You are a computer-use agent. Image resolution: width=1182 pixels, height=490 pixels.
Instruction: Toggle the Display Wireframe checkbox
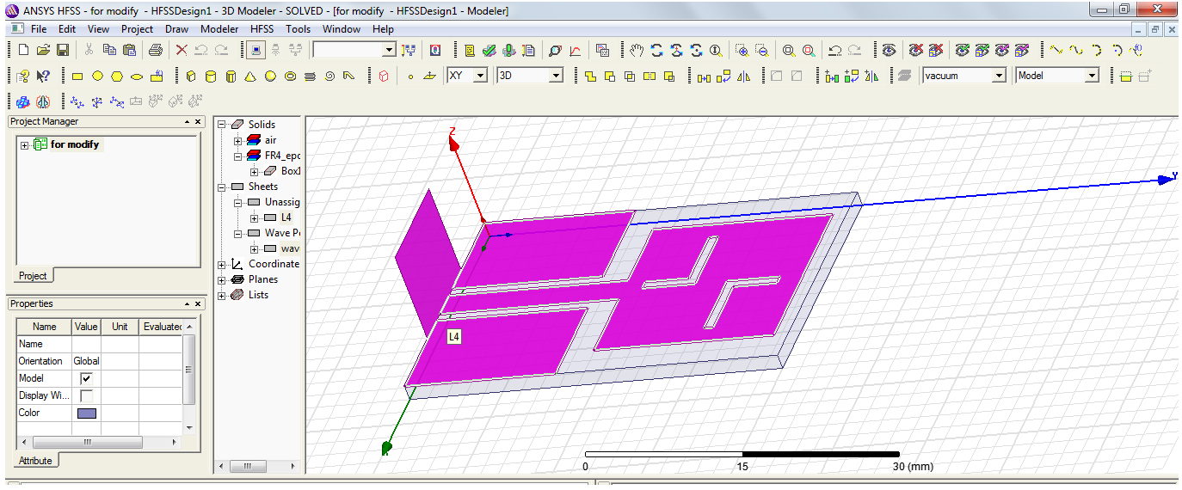pos(86,395)
